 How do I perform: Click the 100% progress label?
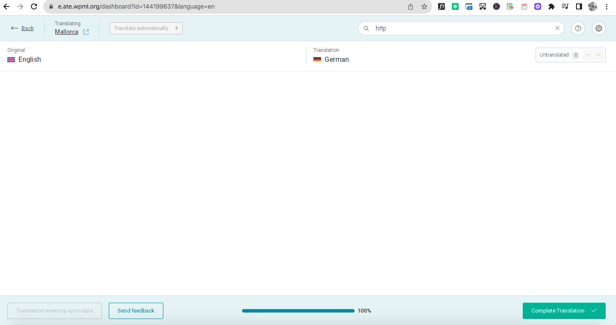click(x=365, y=311)
